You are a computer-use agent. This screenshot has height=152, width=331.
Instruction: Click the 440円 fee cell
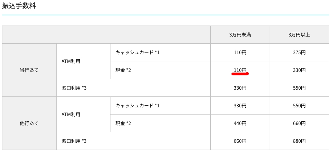[x=240, y=123]
